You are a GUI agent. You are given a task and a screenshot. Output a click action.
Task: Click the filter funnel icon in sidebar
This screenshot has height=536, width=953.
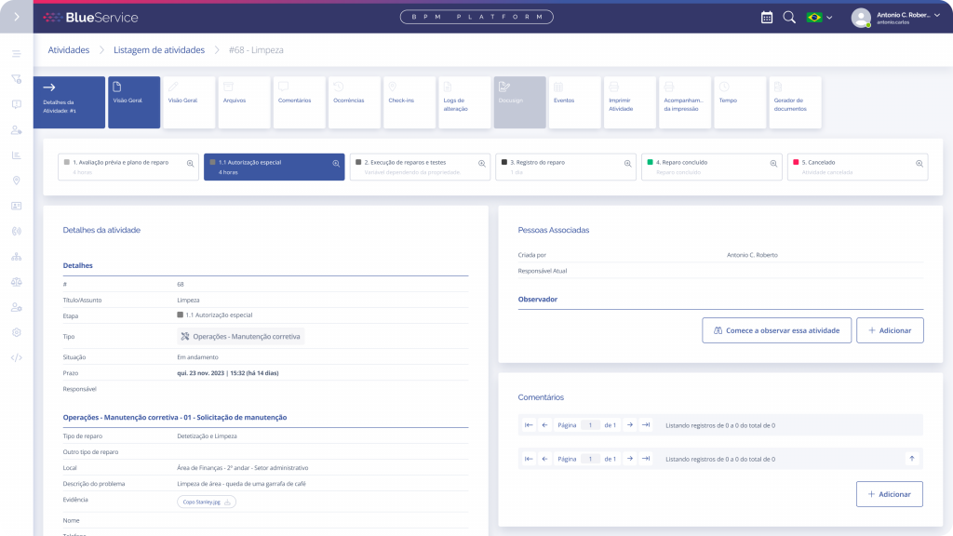pyautogui.click(x=17, y=79)
